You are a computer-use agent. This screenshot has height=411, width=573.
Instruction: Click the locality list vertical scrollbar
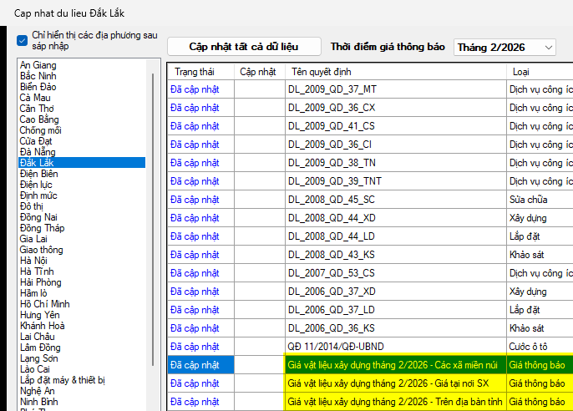tap(152, 209)
